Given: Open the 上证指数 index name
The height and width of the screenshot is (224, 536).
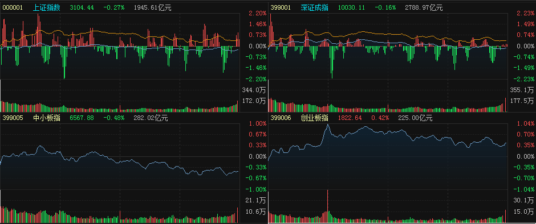Looking at the screenshot, I should [x=47, y=8].
